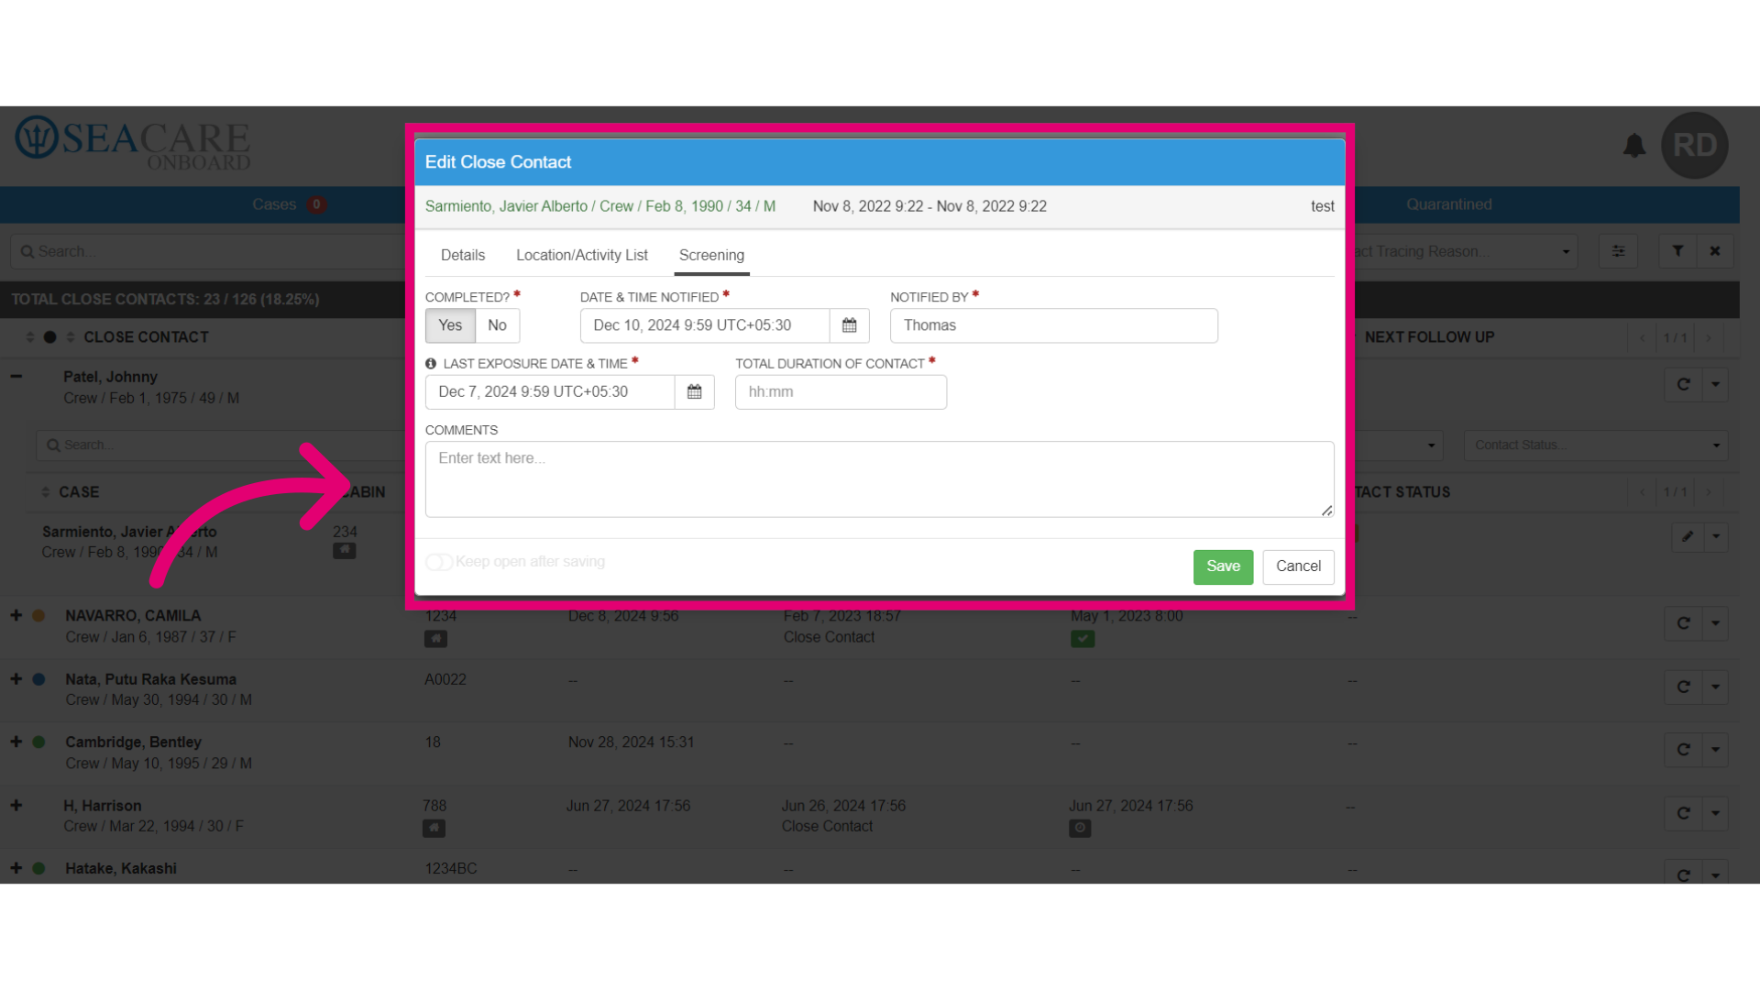The image size is (1760, 990).
Task: Edit Sarmiento case with pencil icon
Action: point(1687,537)
